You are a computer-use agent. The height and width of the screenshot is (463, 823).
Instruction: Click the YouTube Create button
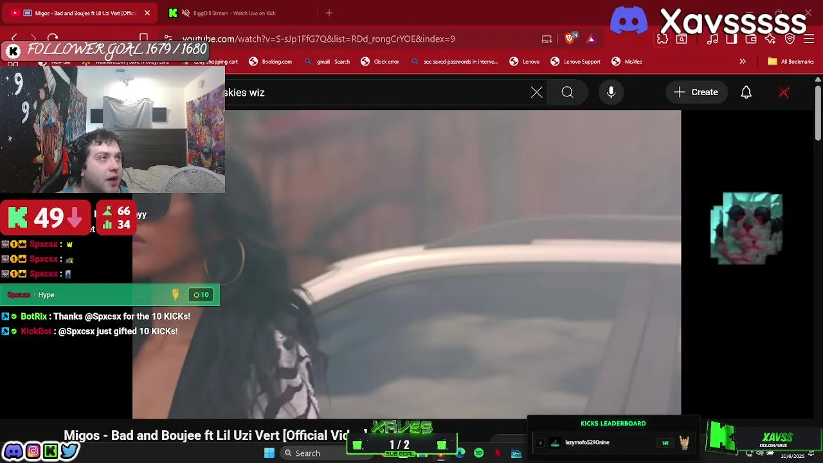click(x=696, y=93)
